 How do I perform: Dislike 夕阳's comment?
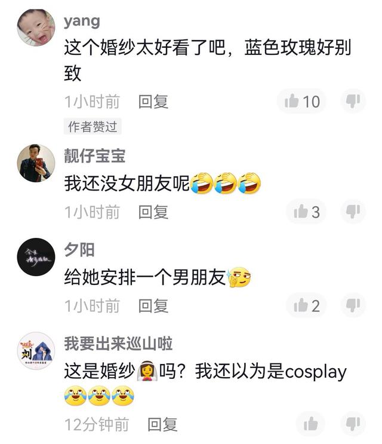(353, 305)
